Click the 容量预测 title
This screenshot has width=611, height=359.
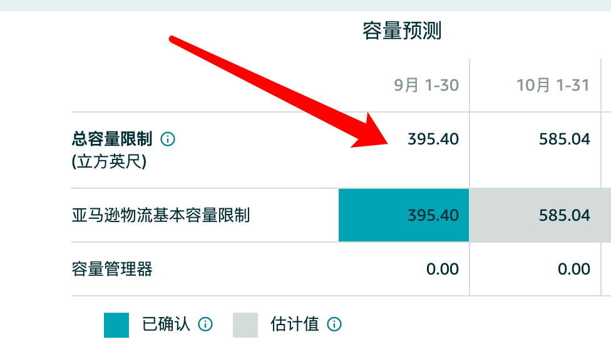[402, 31]
